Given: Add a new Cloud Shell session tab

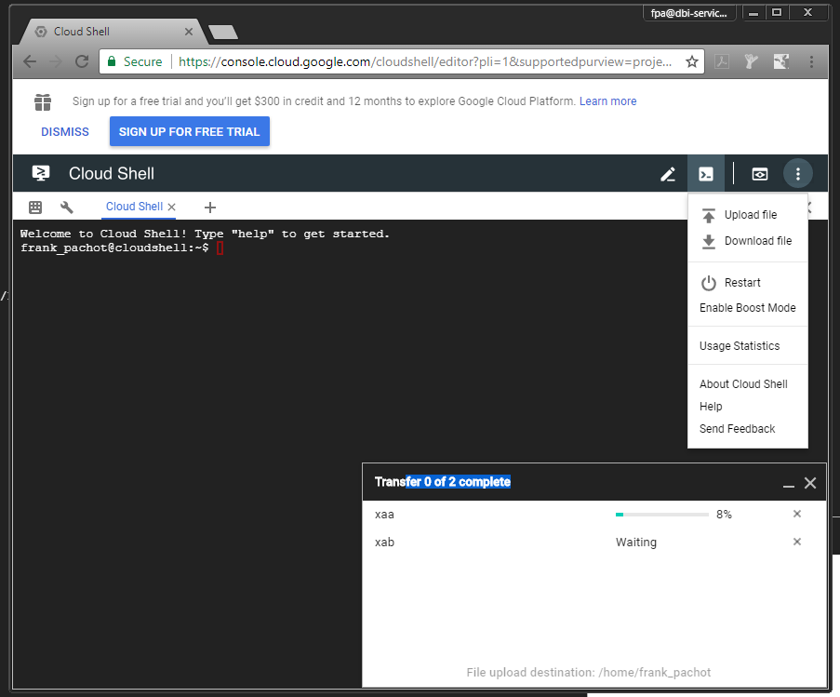Looking at the screenshot, I should tap(210, 208).
